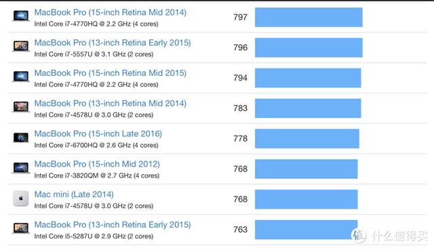Click the laptop icon beside the i7-4578U MacBook Pro entry
Viewport: 434px width, 250px height.
[21, 107]
